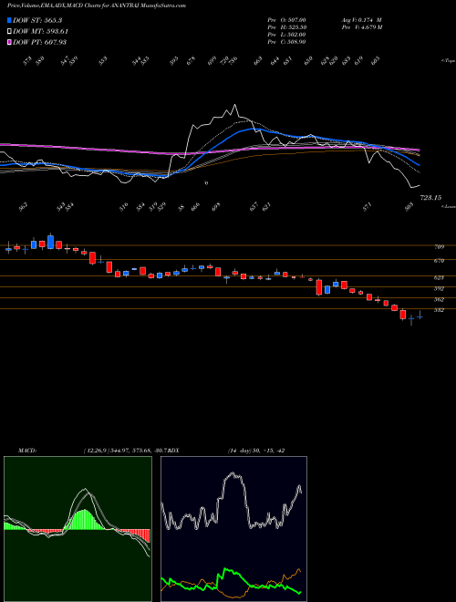This screenshot has width=456, height=602.
Task: Click the ADX (14 day) values label
Action: click(256, 451)
